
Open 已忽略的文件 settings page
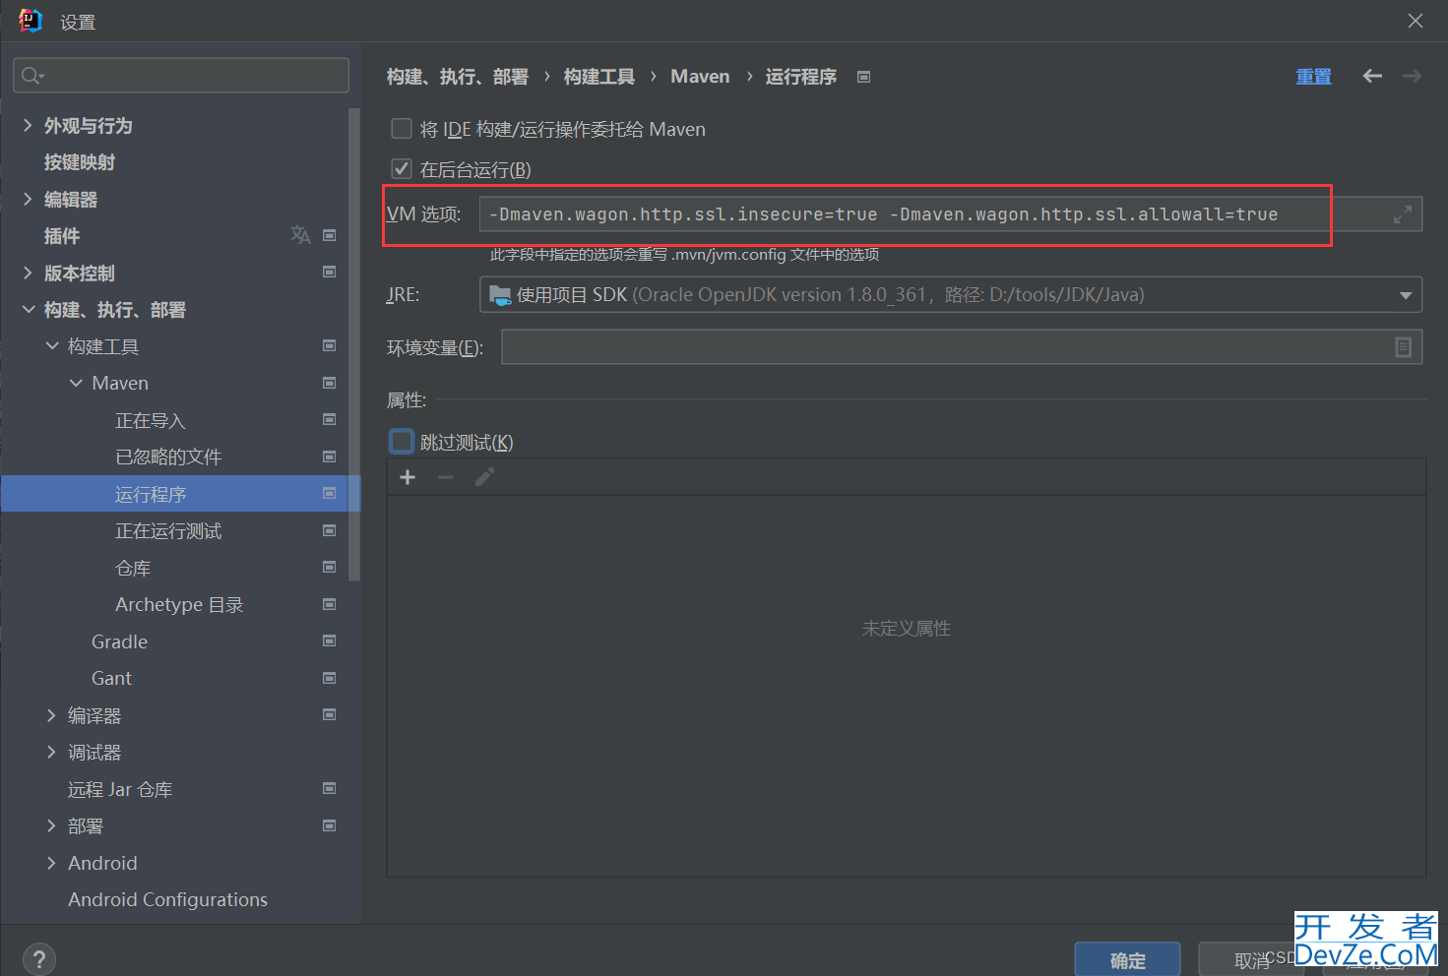[168, 457]
